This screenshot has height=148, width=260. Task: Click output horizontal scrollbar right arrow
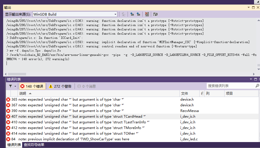pos(254,74)
